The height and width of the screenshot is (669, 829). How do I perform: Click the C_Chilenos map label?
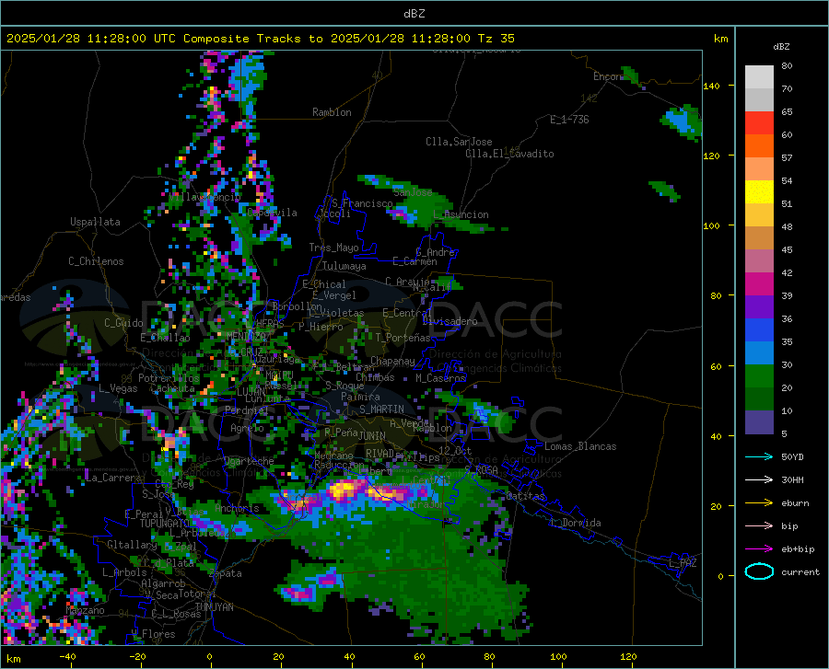tap(96, 261)
